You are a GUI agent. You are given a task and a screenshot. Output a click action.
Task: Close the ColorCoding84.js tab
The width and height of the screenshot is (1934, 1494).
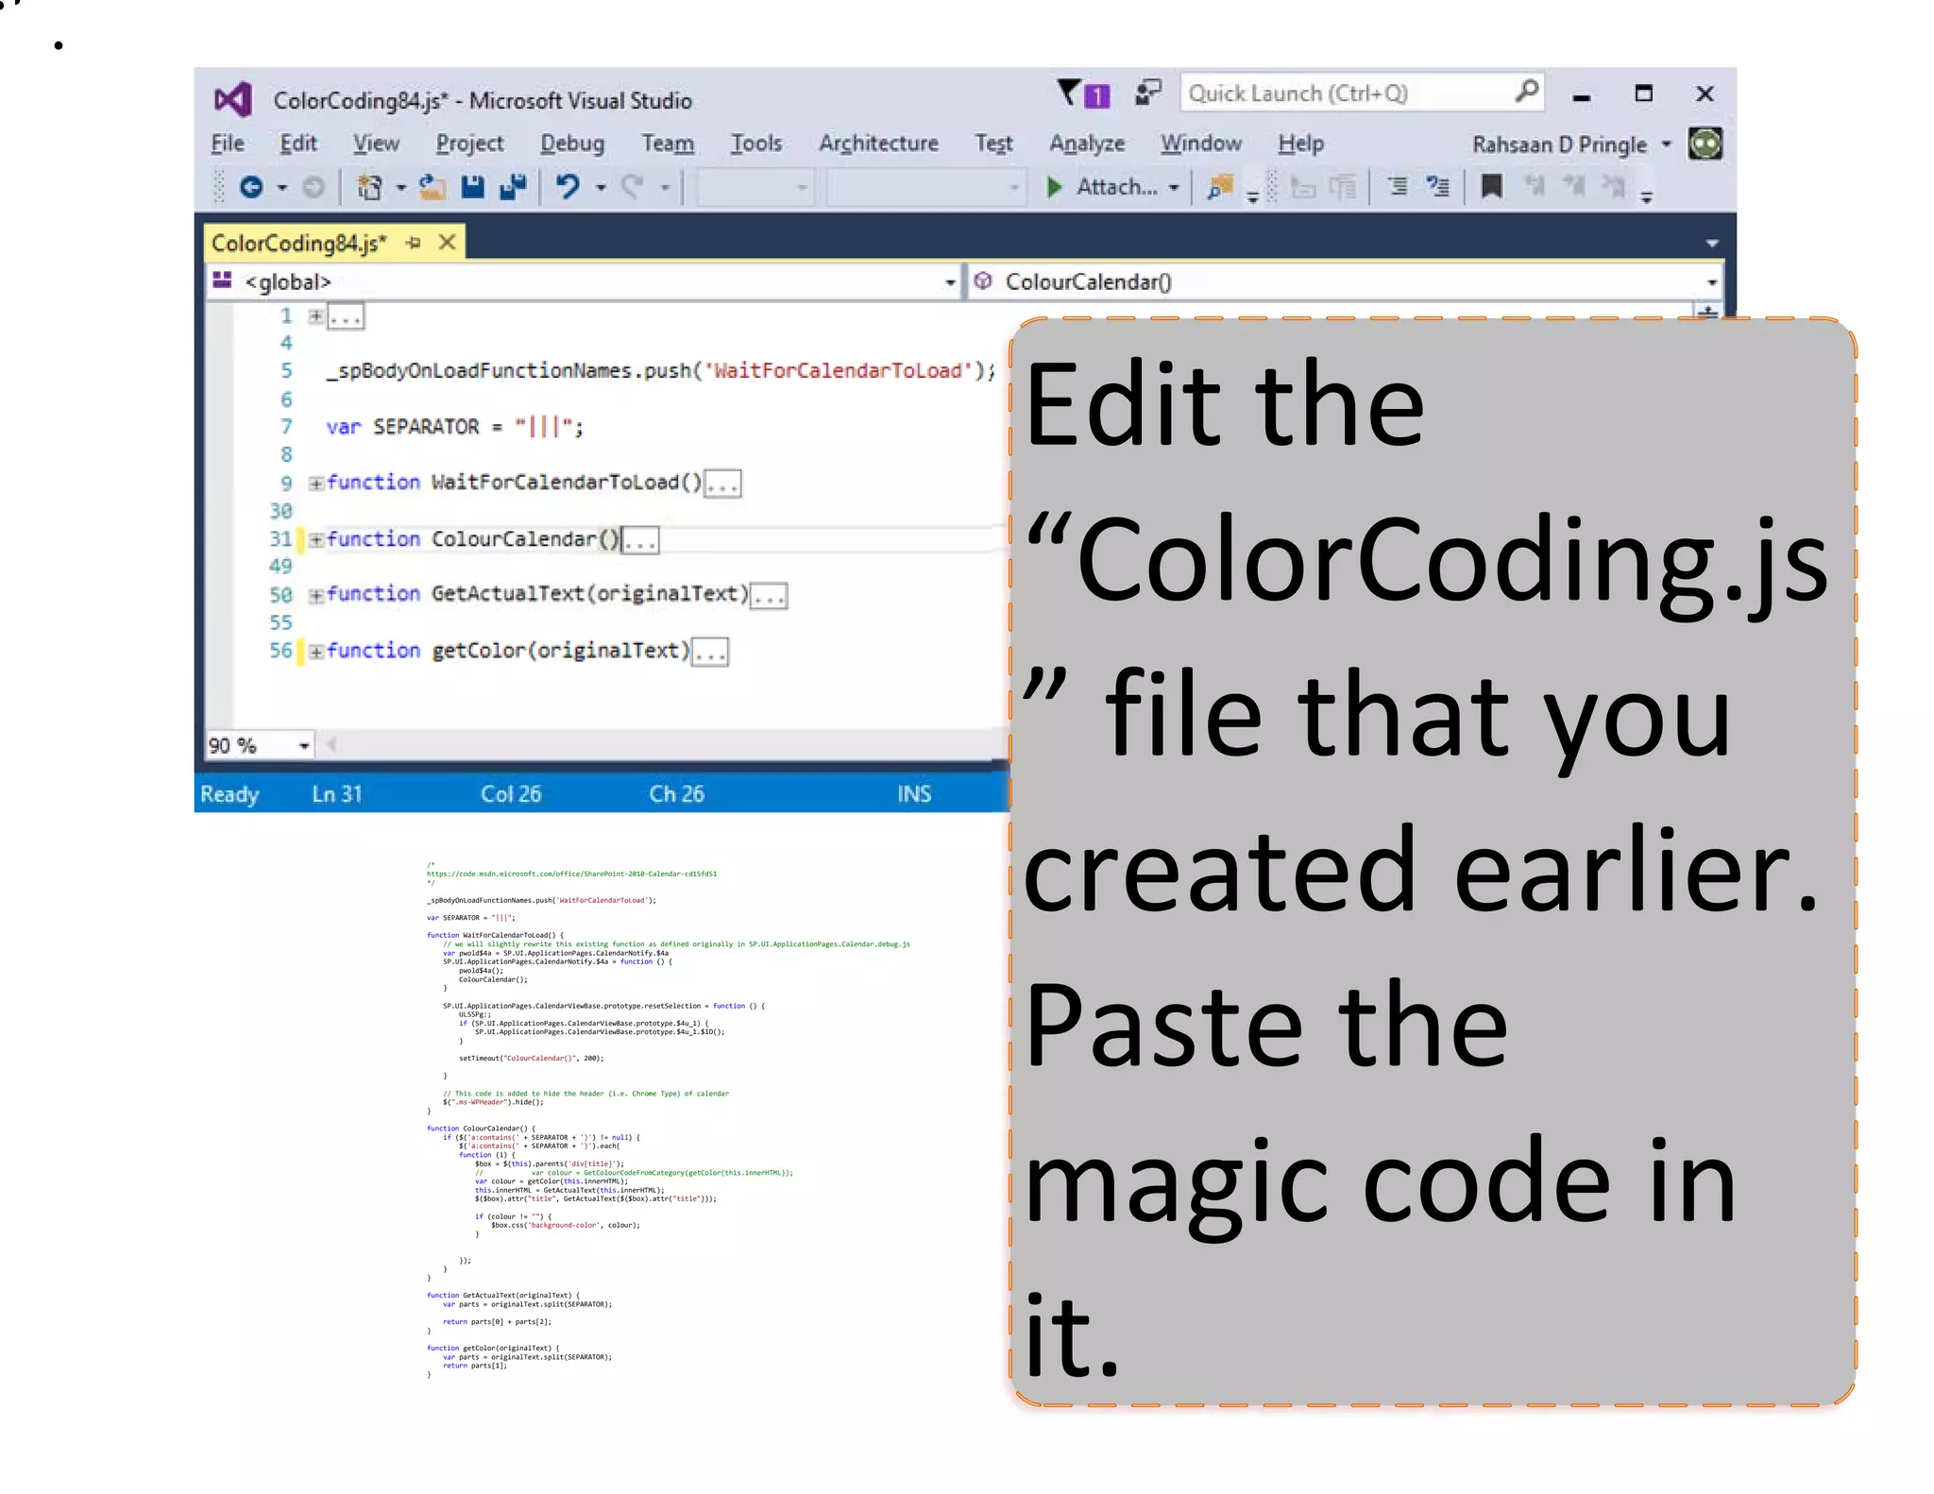(448, 243)
